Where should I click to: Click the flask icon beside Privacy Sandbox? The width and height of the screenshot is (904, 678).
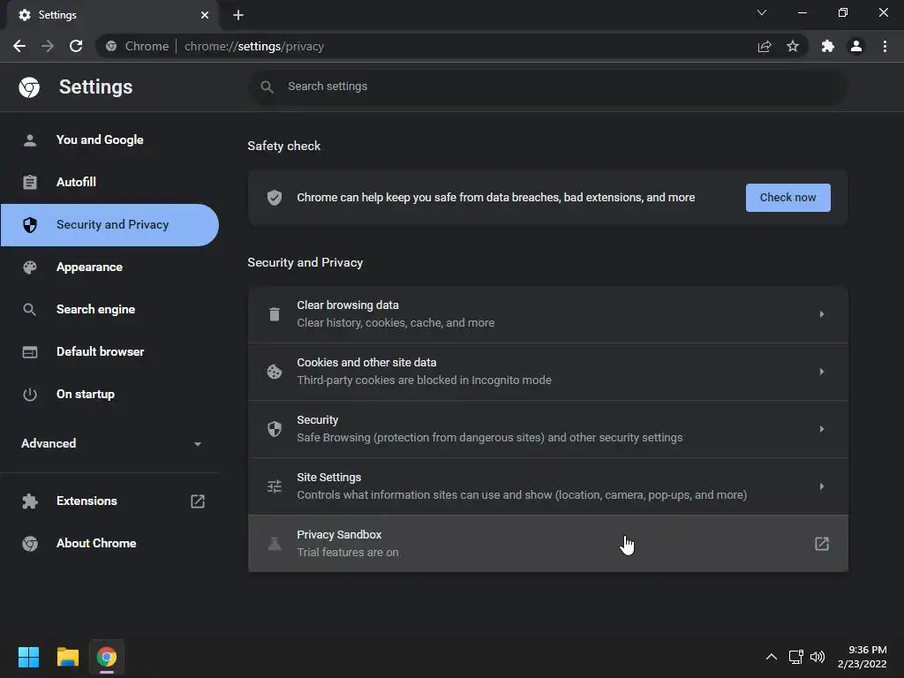pos(275,544)
